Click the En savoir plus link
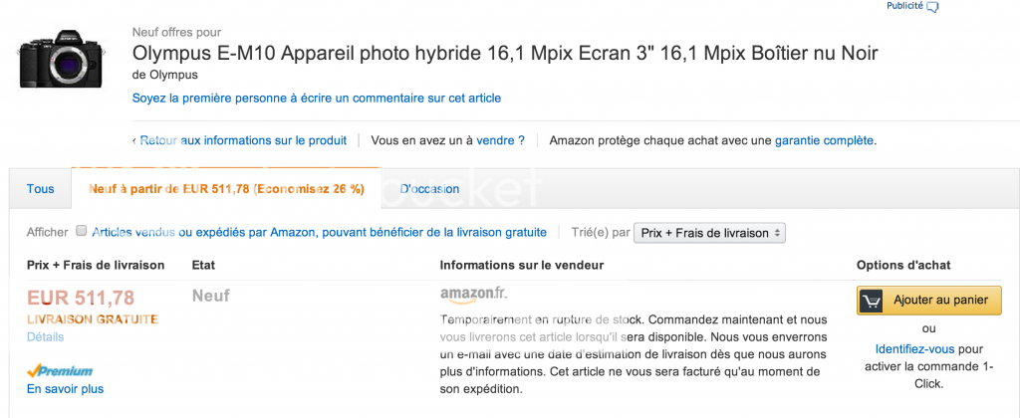This screenshot has height=418, width=1020. 65,389
